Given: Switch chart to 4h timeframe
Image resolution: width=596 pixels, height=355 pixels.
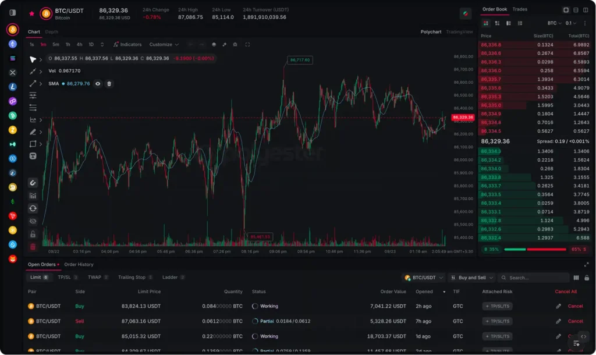Looking at the screenshot, I should [x=79, y=44].
